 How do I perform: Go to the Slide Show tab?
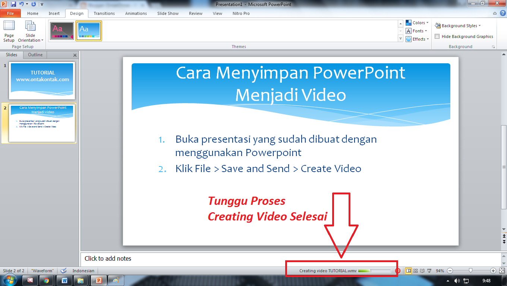[x=168, y=13]
